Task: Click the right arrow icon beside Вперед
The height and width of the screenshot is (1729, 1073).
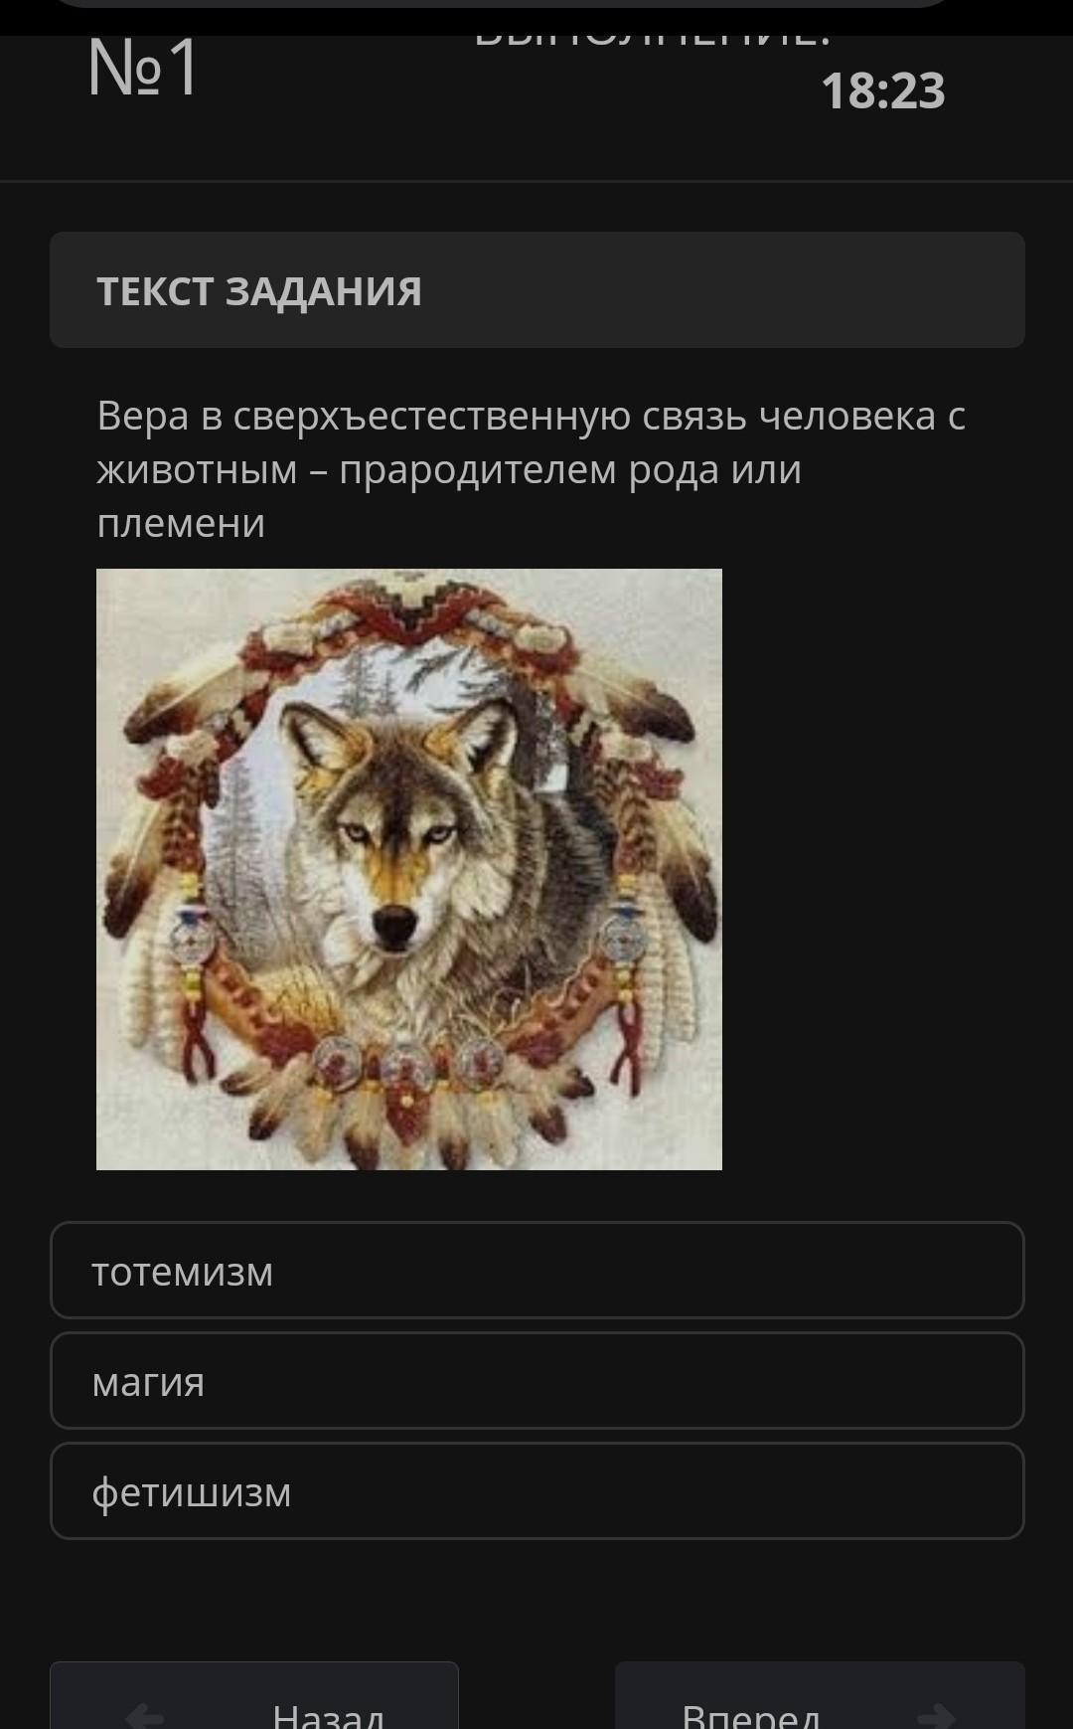Action: click(x=936, y=1715)
